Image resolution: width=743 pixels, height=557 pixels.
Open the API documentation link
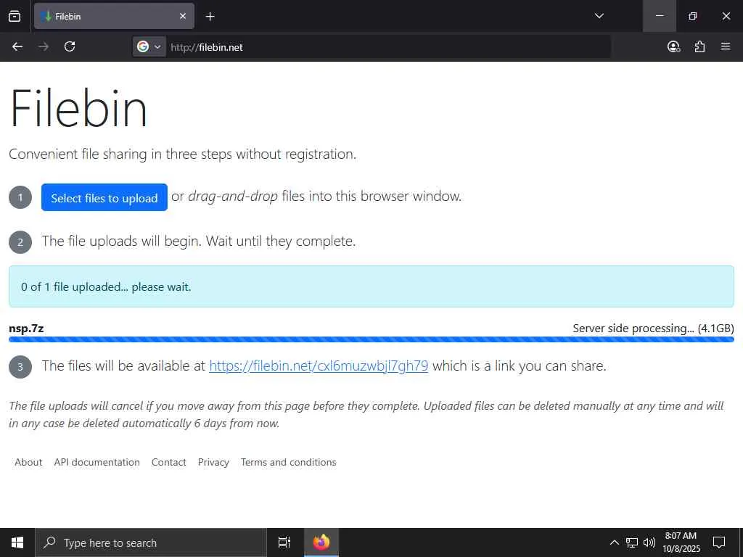click(x=97, y=462)
